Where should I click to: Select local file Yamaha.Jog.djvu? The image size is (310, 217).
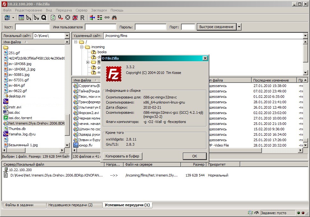coord(22,134)
